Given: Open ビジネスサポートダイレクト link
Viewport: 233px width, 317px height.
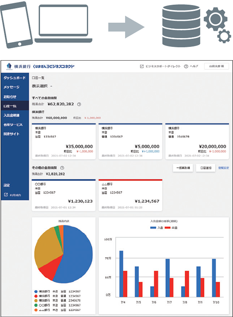Looking at the screenshot, I should [x=163, y=66].
